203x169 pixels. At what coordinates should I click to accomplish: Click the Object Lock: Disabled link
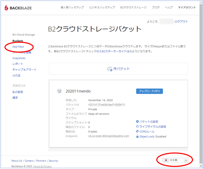click(x=153, y=136)
